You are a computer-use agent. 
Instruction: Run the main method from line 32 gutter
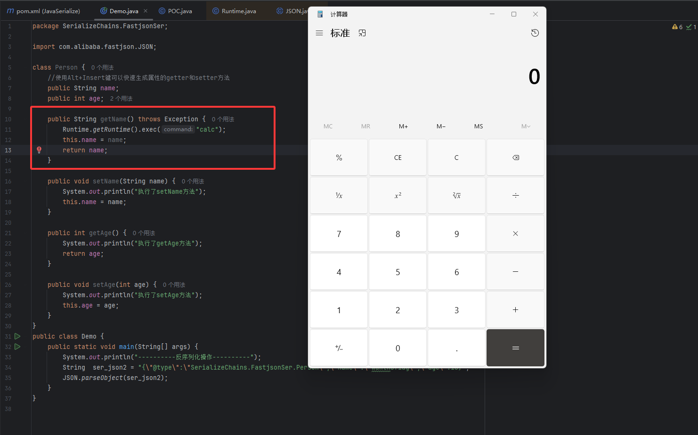coord(17,347)
